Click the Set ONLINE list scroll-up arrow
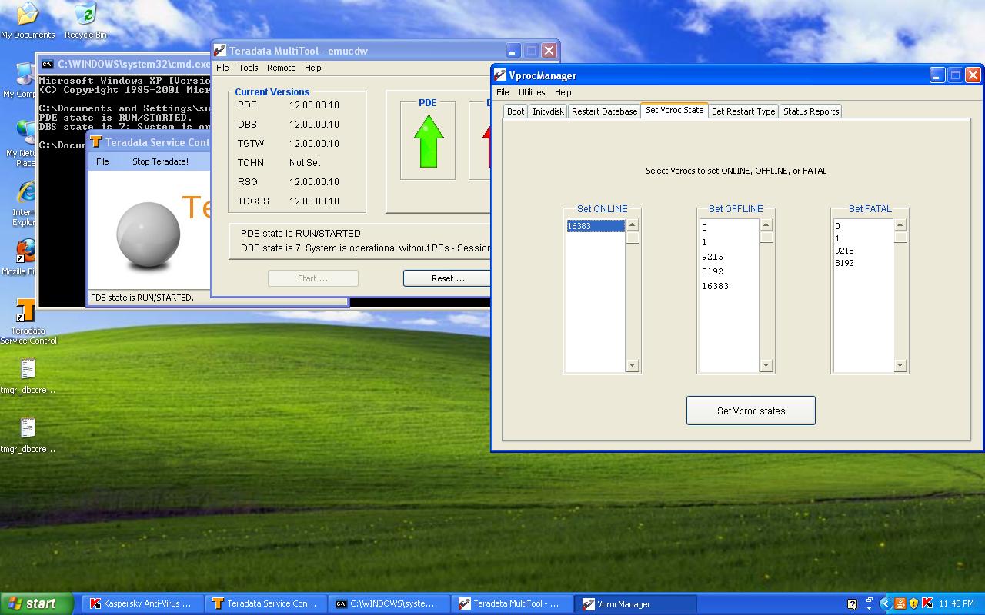The image size is (985, 615). [633, 225]
